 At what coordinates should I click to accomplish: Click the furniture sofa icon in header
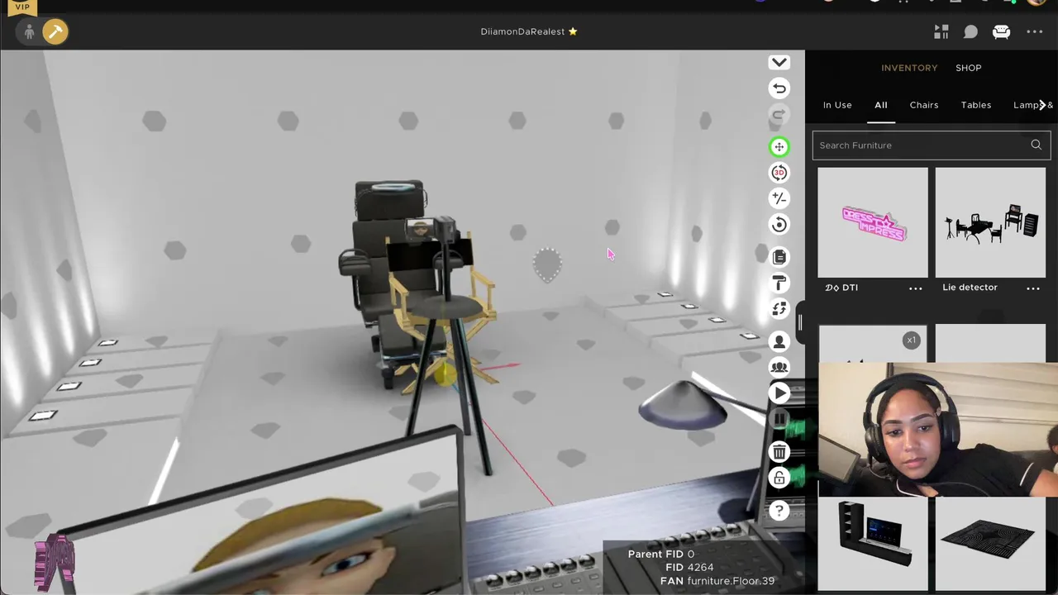point(1001,31)
